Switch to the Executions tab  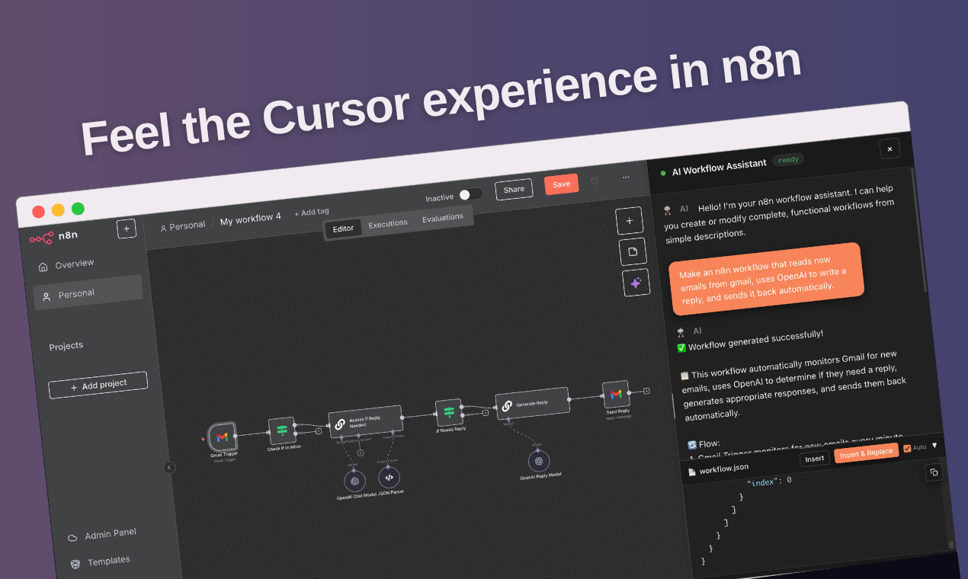388,224
